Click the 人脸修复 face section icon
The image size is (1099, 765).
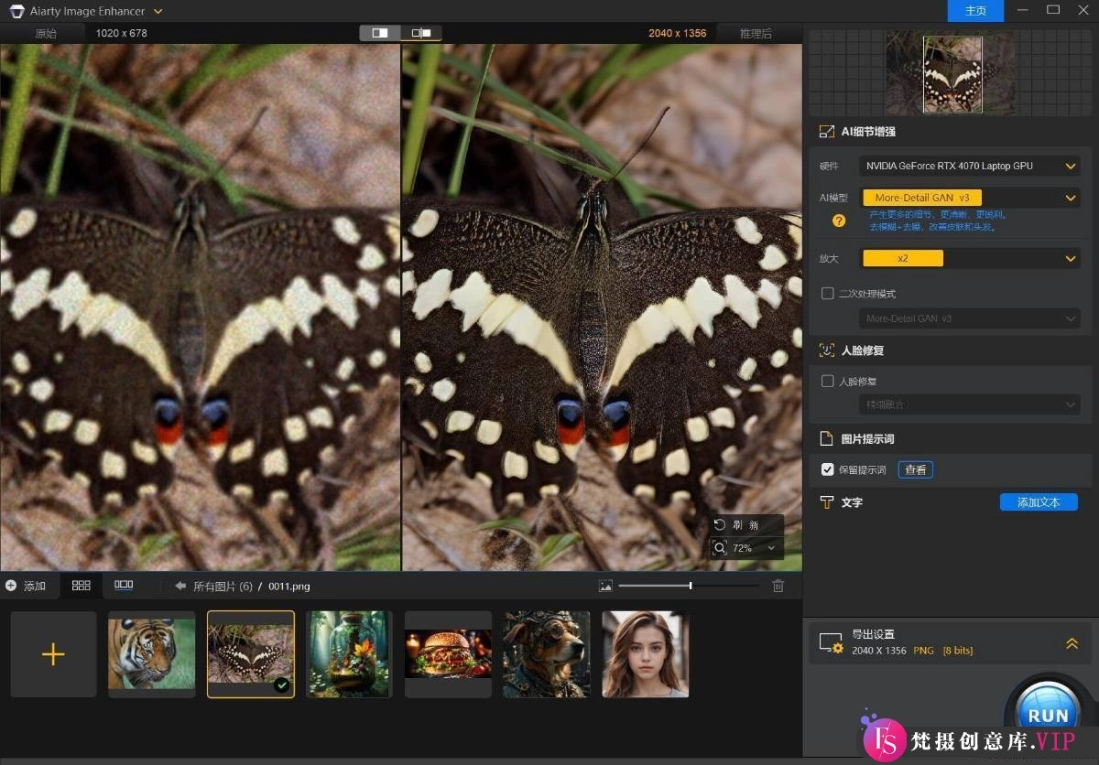coord(826,350)
